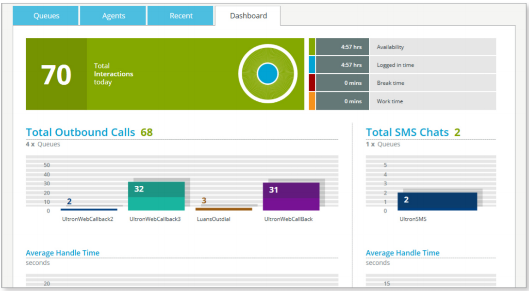Click the orange Work time indicator
529x291 pixels.
(x=311, y=101)
